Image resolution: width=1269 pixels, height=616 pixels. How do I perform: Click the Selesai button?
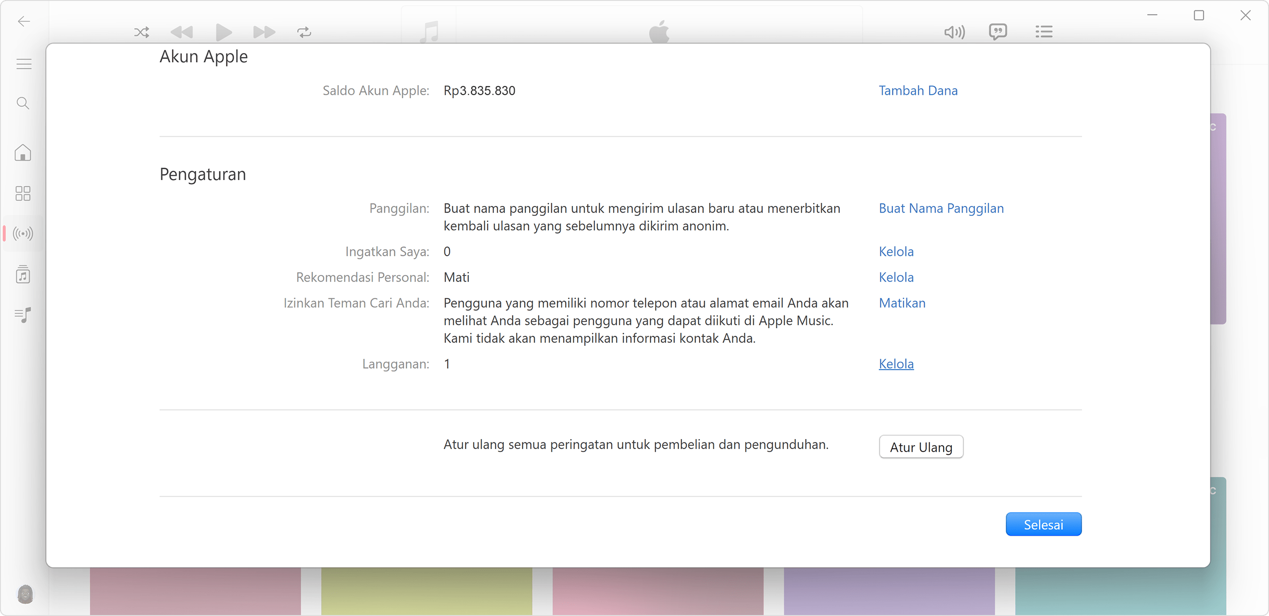1043,524
